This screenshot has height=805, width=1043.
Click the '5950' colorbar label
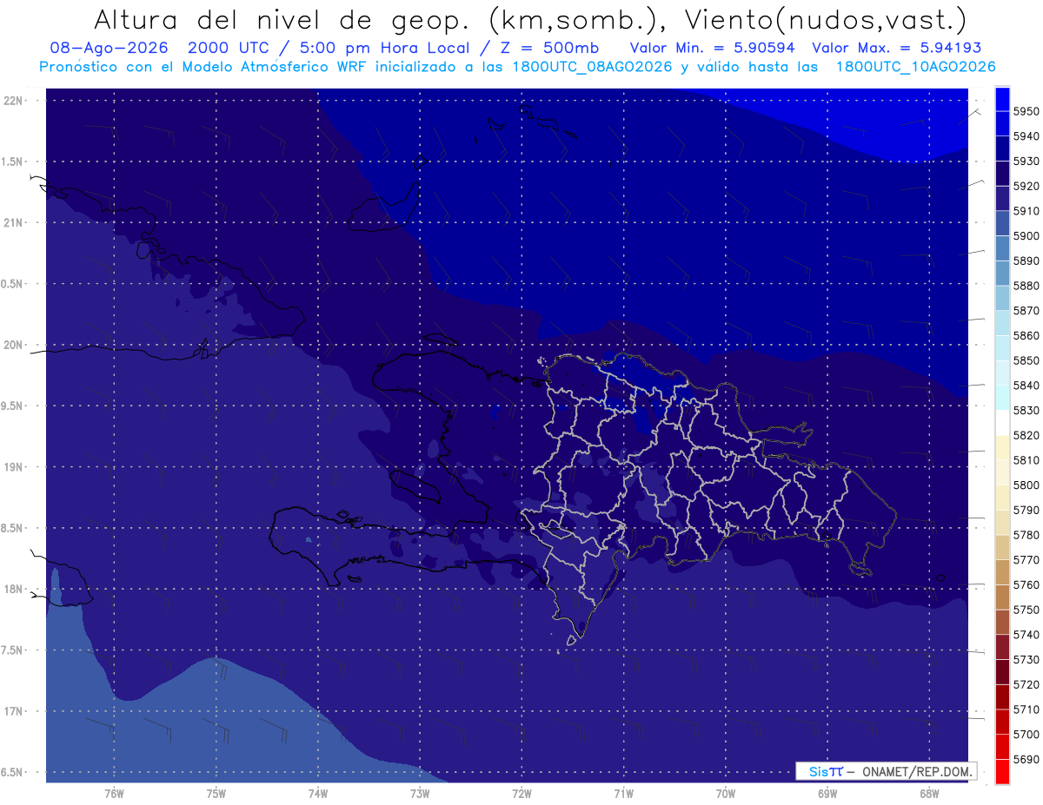coord(1026,111)
